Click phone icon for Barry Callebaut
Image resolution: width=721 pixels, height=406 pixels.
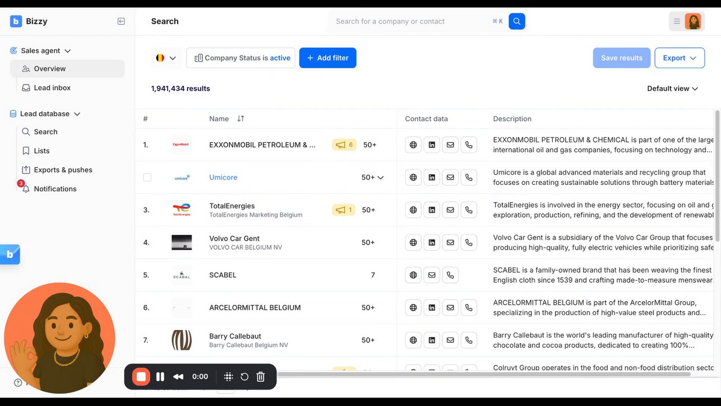pos(469,340)
